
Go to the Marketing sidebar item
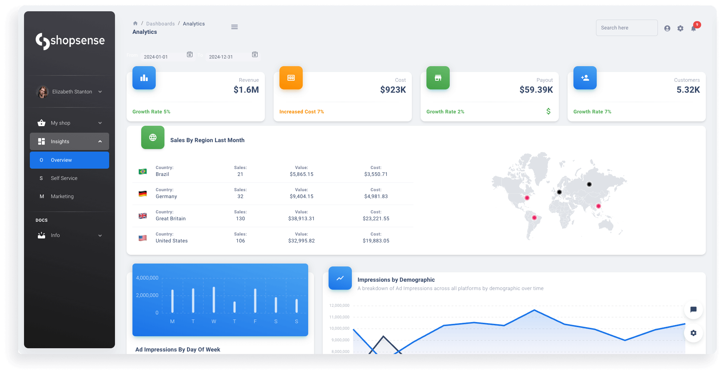click(62, 196)
